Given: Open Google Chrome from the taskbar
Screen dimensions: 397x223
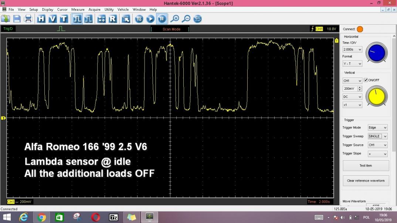Looking at the screenshot, I should tap(41, 217).
